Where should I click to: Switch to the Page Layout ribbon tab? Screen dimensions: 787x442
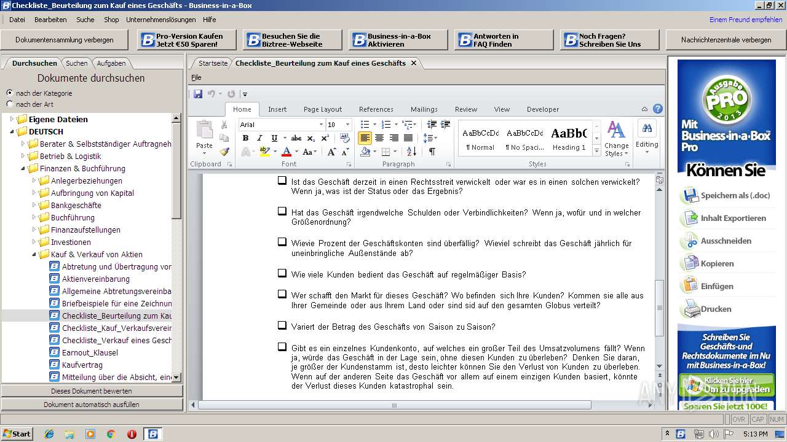[x=323, y=109]
